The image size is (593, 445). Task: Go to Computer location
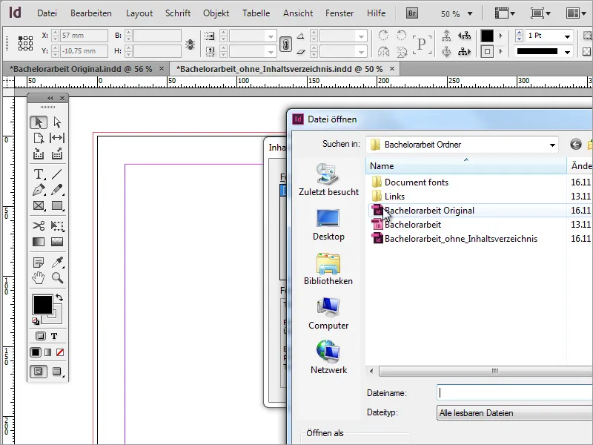(x=328, y=314)
